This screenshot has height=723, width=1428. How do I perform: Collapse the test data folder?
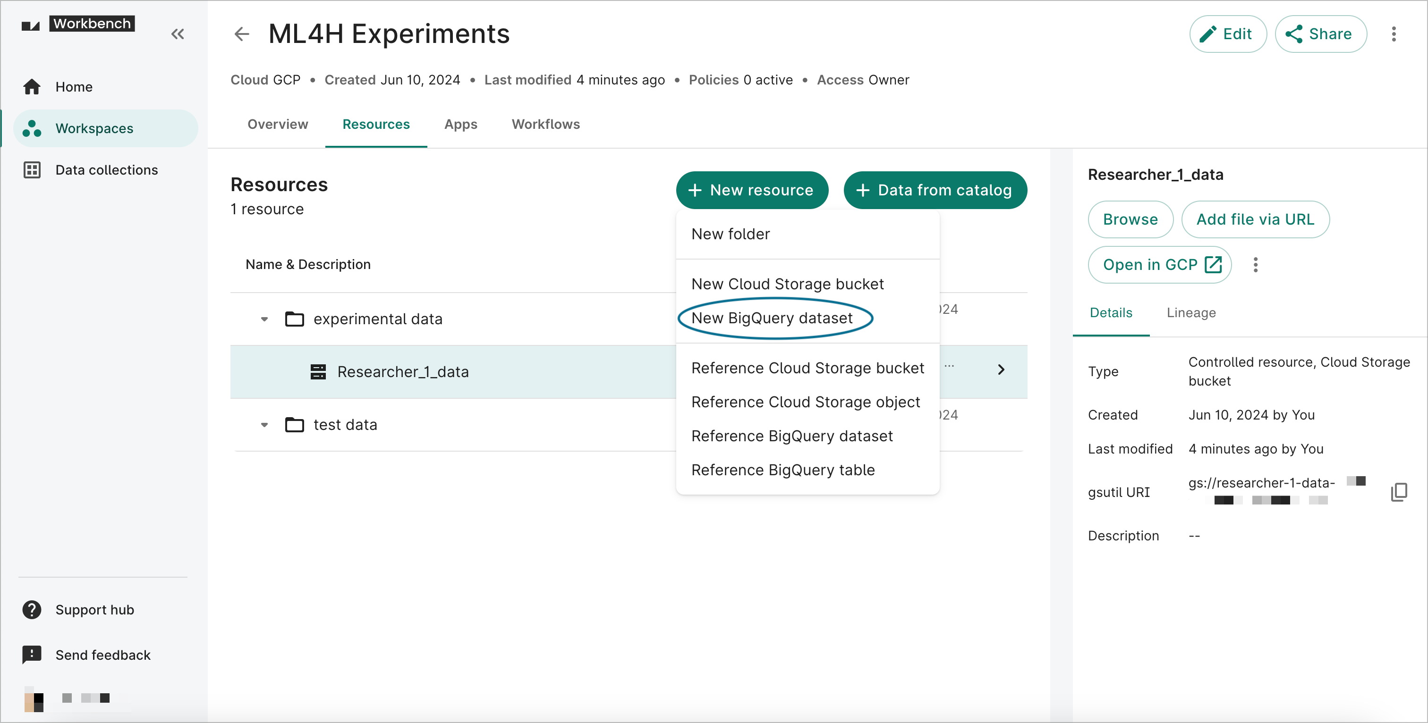264,426
